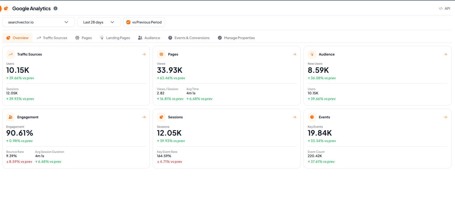Open the searchvector.io property dropdown
This screenshot has height=210, width=455.
click(39, 22)
